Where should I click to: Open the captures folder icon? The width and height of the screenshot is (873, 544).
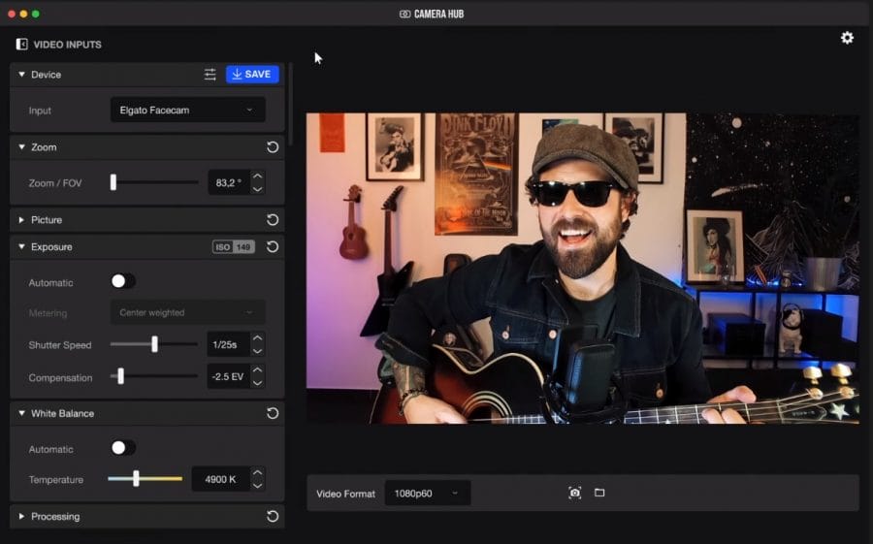(599, 493)
